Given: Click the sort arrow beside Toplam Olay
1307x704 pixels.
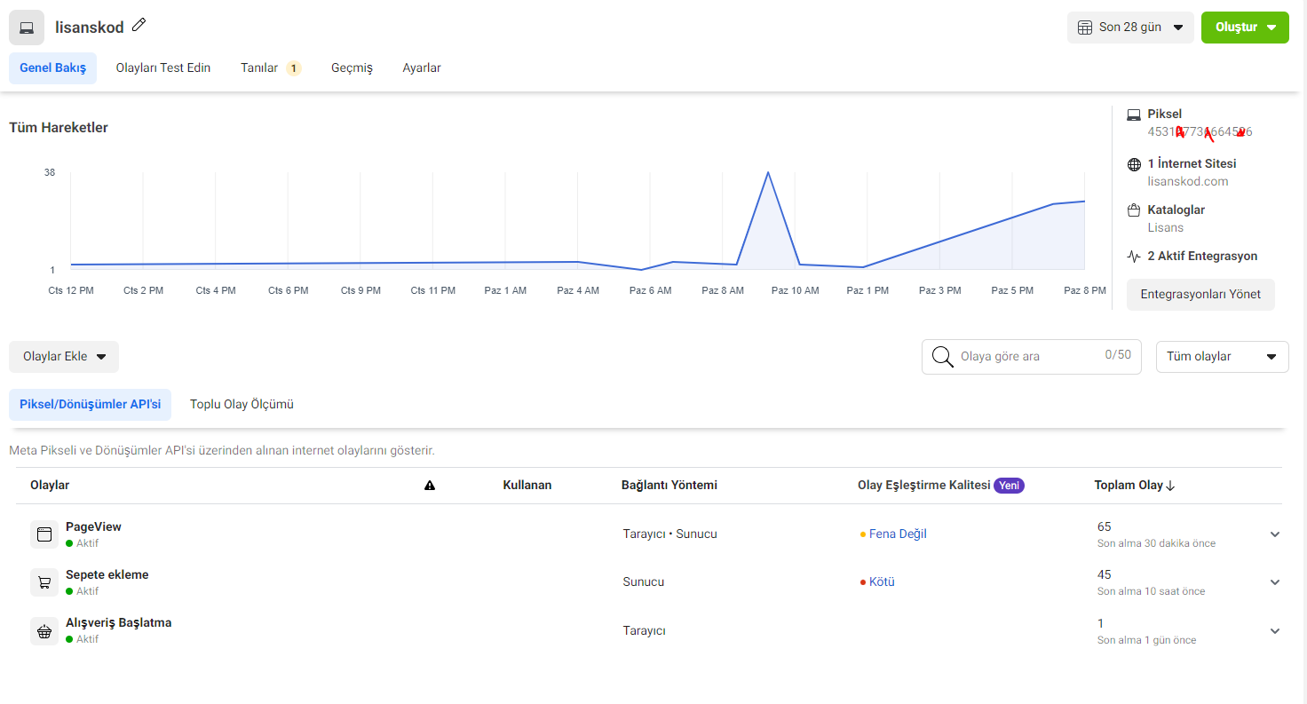Looking at the screenshot, I should 1170,486.
